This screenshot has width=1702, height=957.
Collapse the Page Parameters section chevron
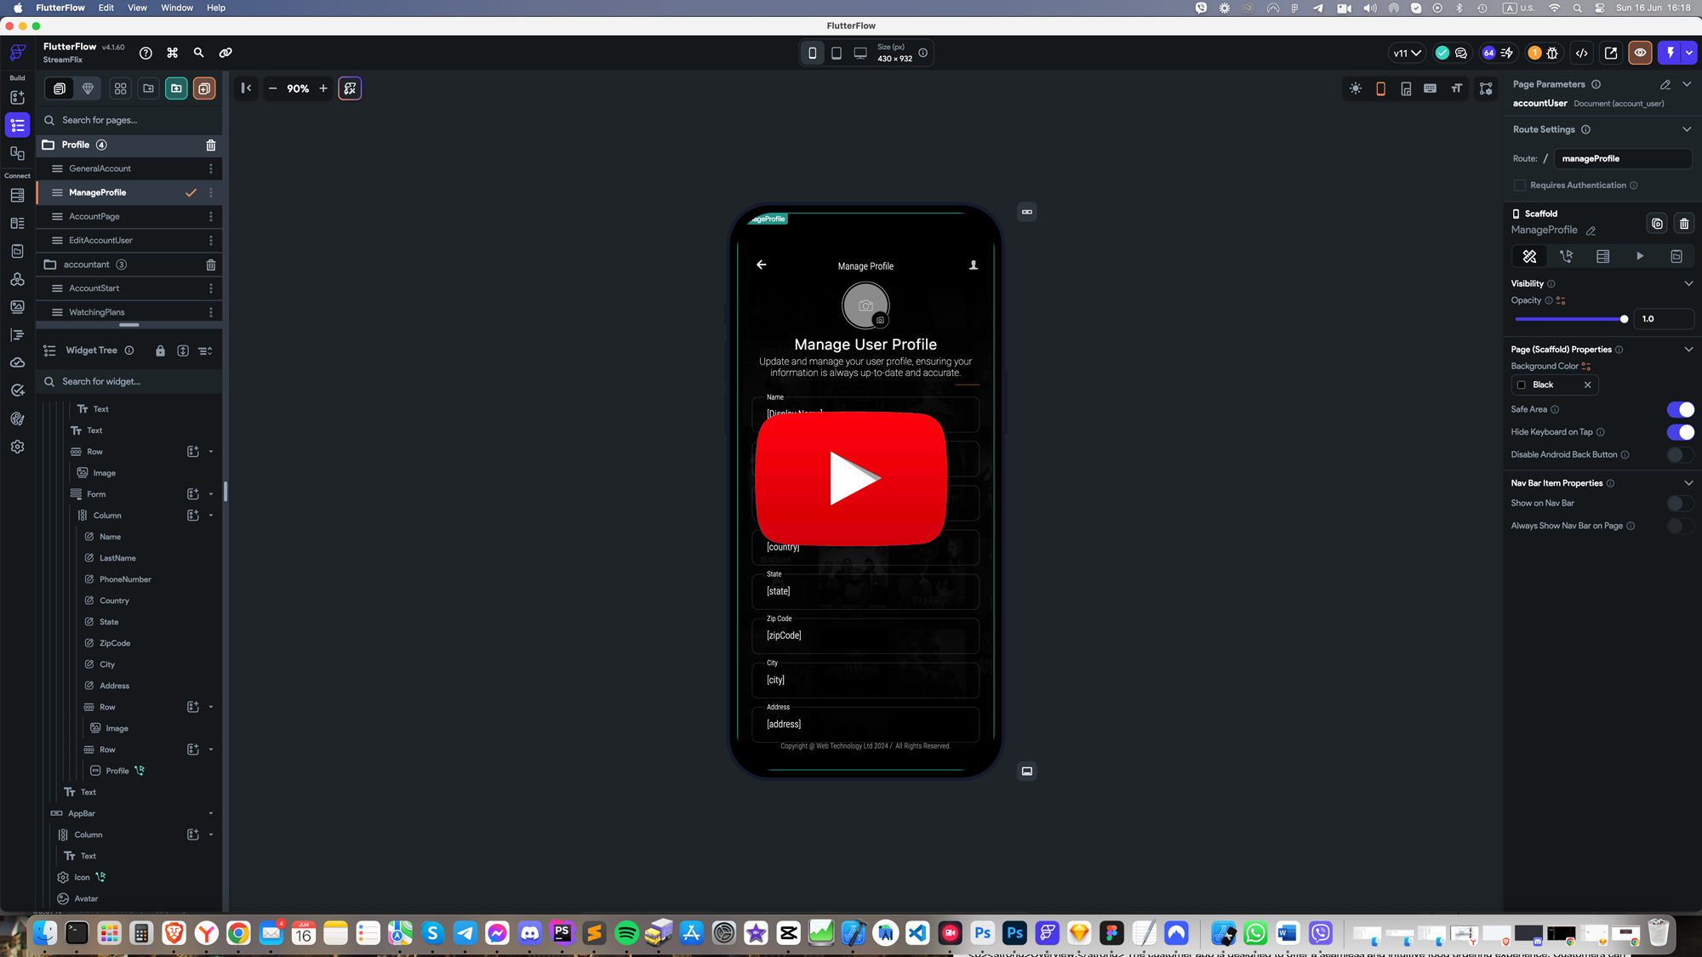[1687, 84]
